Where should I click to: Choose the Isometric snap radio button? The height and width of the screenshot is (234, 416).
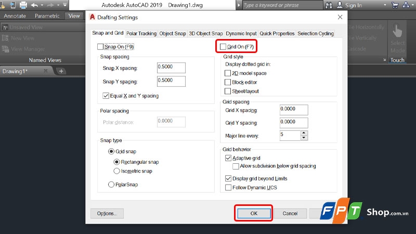click(116, 171)
